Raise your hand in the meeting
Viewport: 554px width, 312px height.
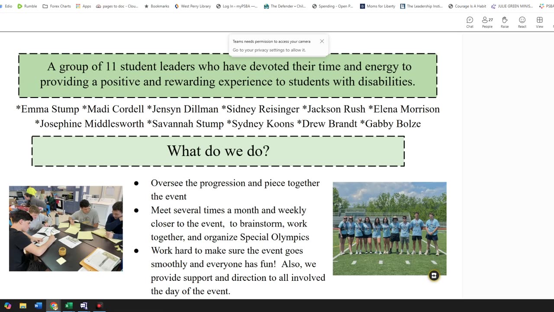click(x=505, y=23)
